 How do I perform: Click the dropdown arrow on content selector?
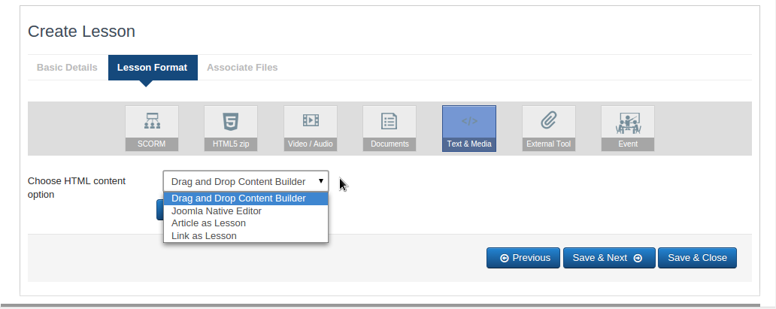[x=321, y=181]
